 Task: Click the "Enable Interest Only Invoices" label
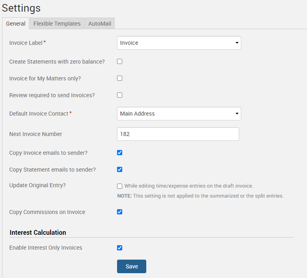pos(46,248)
